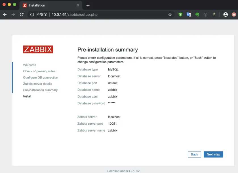
Task: Go to Configure DB connection step
Action: tap(41, 77)
